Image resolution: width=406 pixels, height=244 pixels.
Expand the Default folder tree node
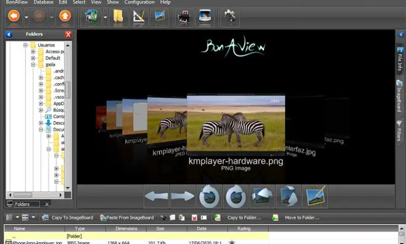click(x=33, y=58)
